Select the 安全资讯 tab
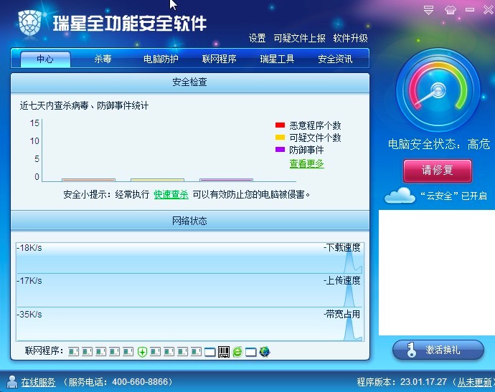 335,59
